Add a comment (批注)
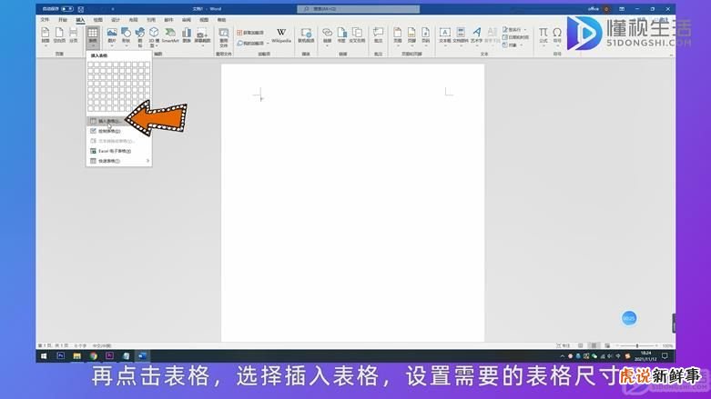Image resolution: width=711 pixels, height=399 pixels. tap(378, 35)
